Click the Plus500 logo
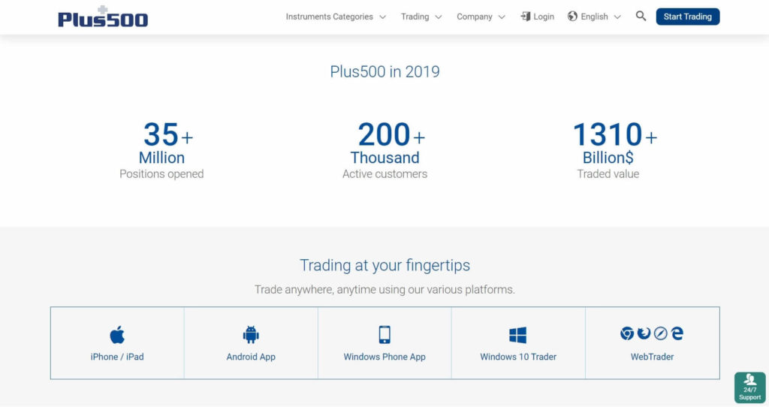This screenshot has height=407, width=769. 103,17
